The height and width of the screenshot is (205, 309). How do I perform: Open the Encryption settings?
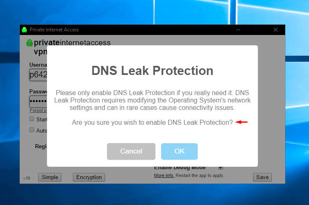[89, 177]
